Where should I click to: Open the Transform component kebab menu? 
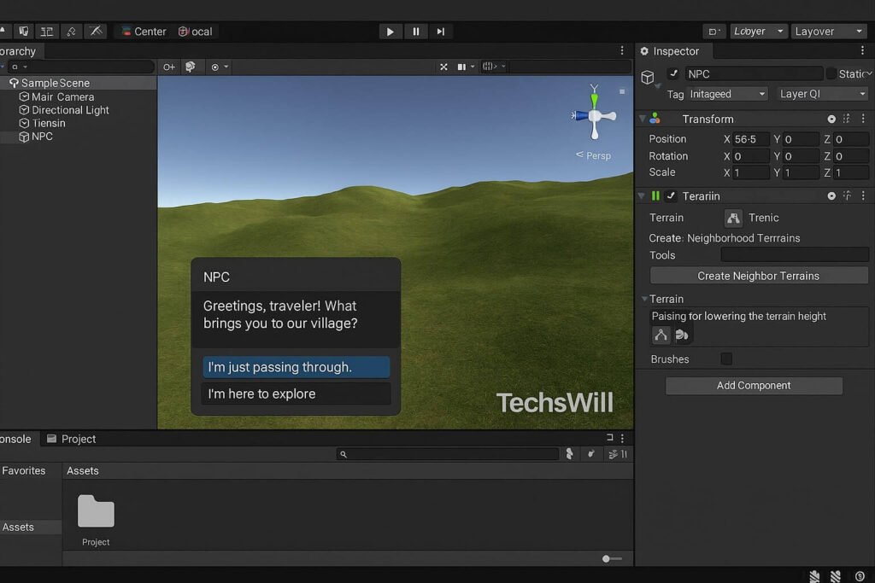861,119
